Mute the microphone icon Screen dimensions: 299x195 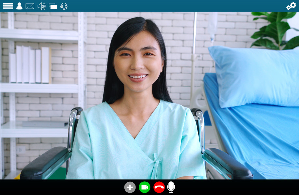171,187
